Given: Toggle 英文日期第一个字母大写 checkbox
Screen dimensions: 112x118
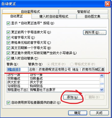Looking at the screenshot, I should point(8,48).
